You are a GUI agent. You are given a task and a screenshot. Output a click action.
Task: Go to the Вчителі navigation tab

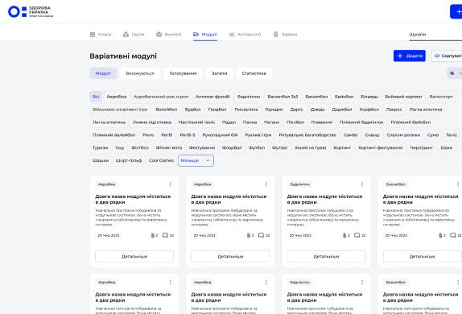coord(169,35)
